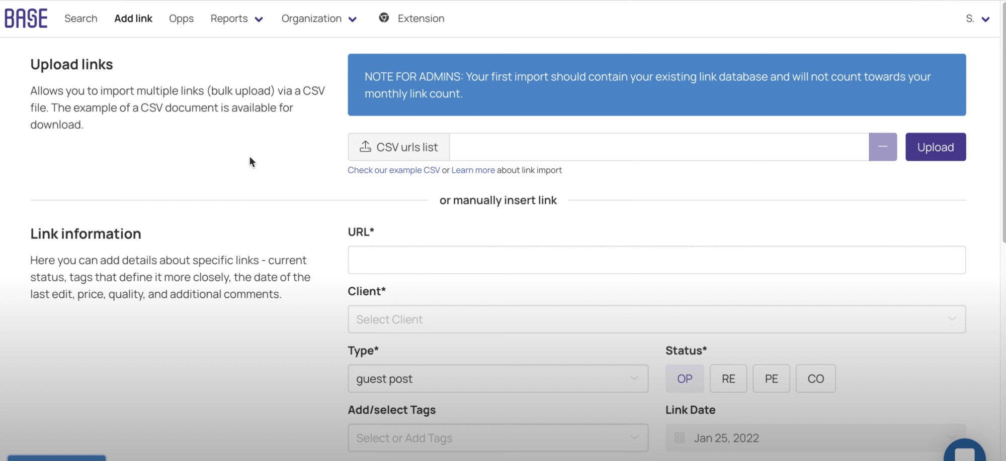Open the Select Client dropdown
This screenshot has width=1006, height=461.
[x=656, y=319]
